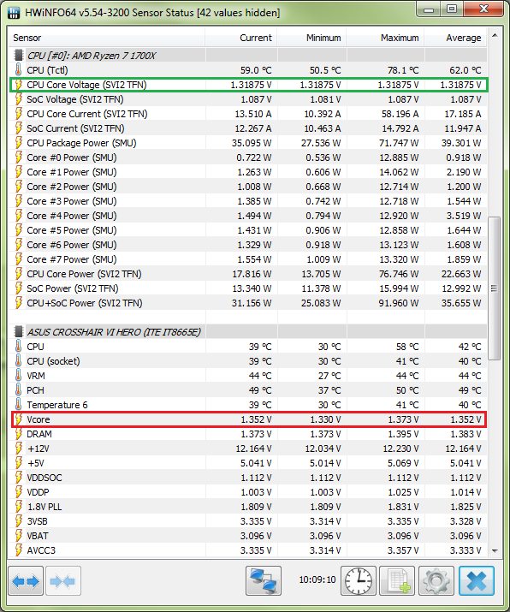The height and width of the screenshot is (612, 510).
Task: Click the scrollbar up arrow
Action: coord(495,35)
